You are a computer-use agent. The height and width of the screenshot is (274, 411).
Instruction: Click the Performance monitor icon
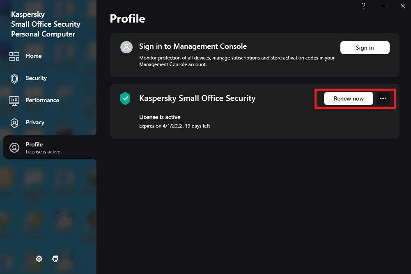pyautogui.click(x=14, y=100)
